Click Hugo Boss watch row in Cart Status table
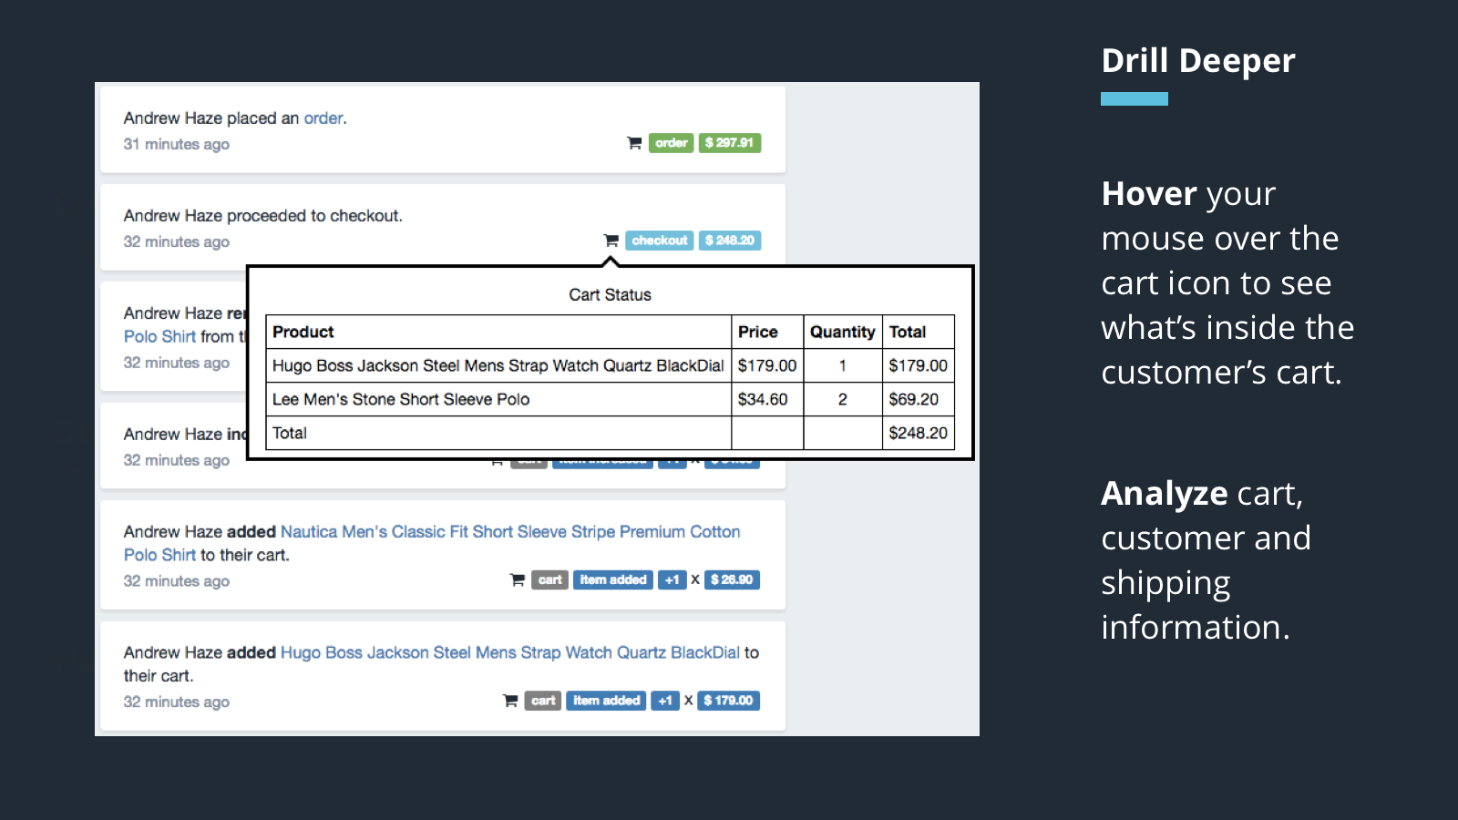 (610, 365)
